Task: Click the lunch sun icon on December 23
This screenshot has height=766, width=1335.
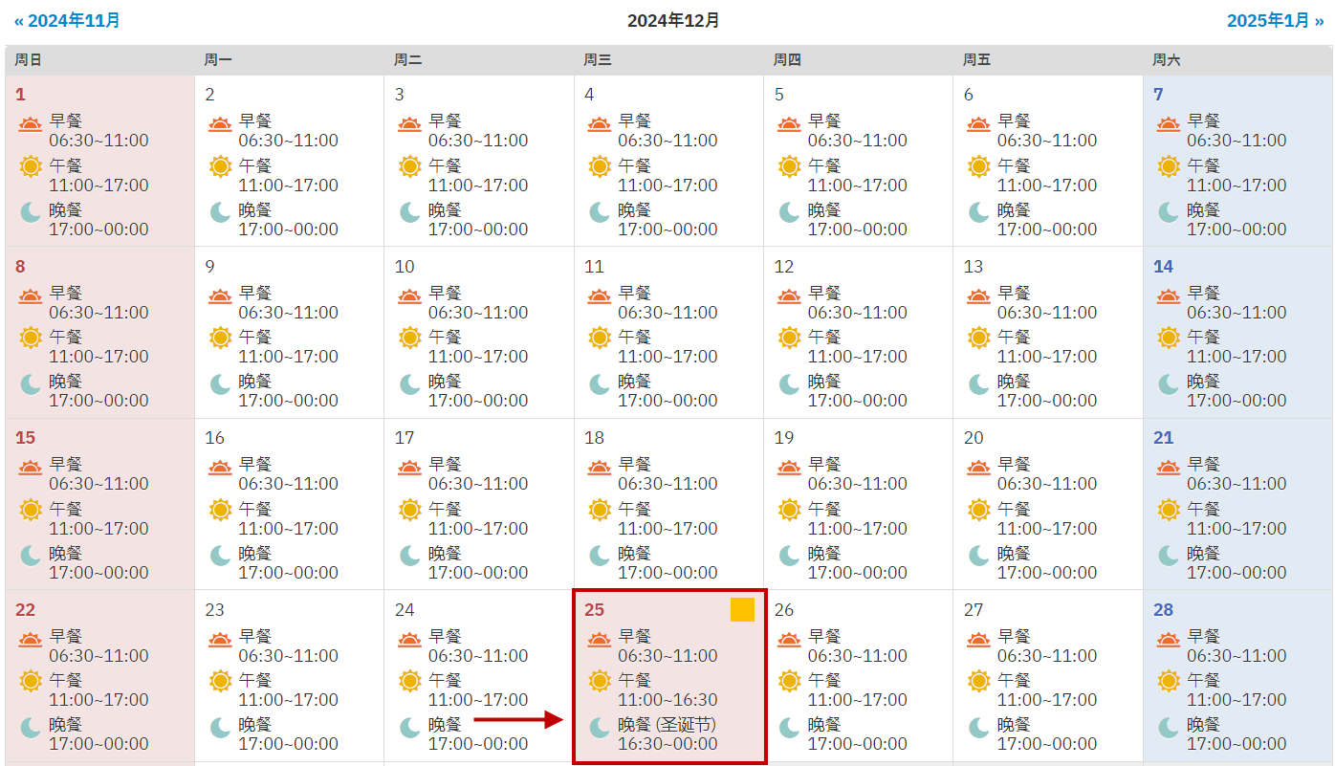Action: click(221, 681)
